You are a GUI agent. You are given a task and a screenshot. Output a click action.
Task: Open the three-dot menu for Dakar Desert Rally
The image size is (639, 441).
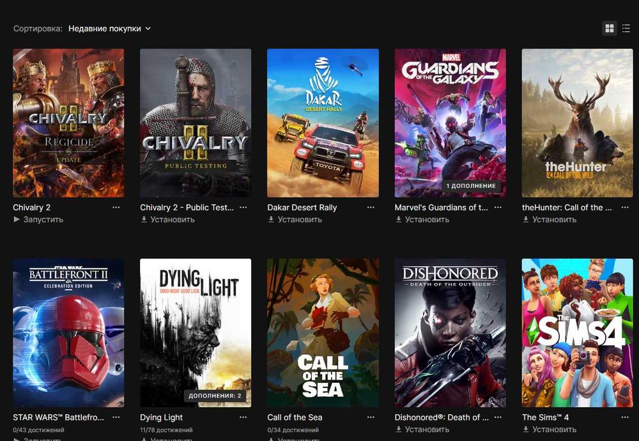point(371,208)
